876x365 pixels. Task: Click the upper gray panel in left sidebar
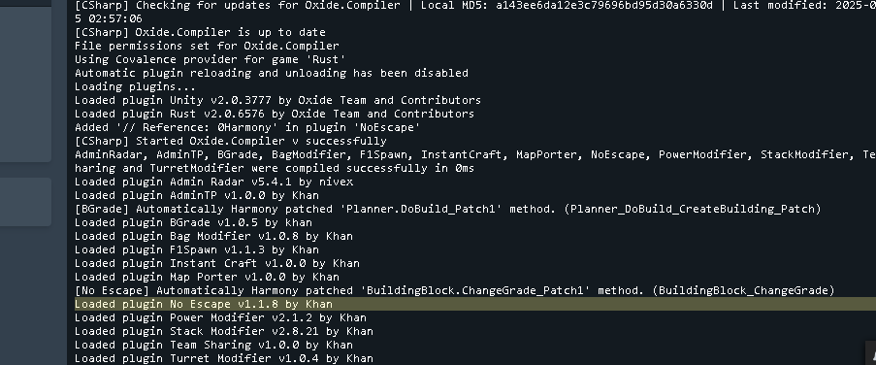[25, 85]
